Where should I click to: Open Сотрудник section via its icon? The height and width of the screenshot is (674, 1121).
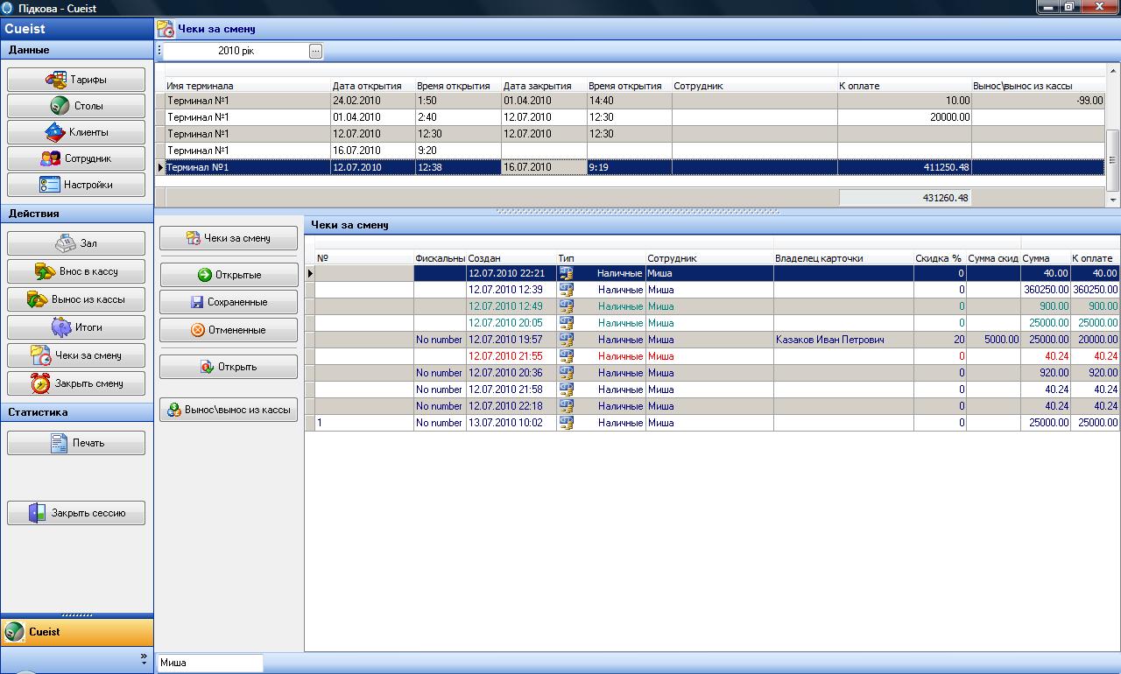coord(51,158)
